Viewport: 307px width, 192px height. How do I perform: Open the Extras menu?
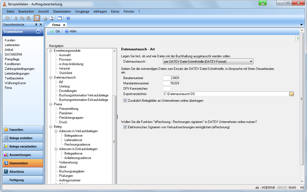pyautogui.click(x=115, y=11)
